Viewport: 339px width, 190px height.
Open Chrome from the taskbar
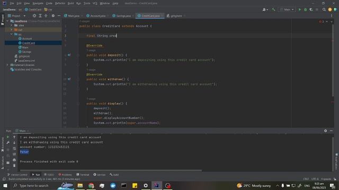(x=91, y=185)
